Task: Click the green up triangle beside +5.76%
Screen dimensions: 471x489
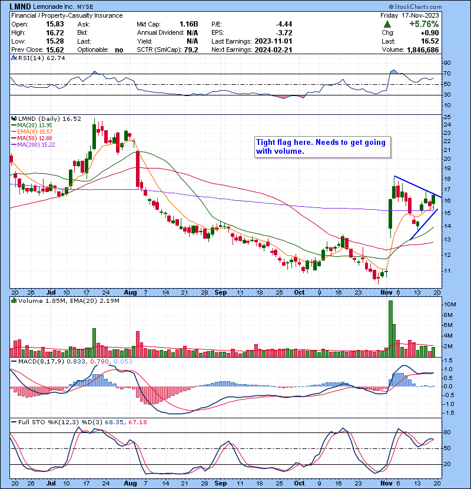Action: pyautogui.click(x=387, y=24)
